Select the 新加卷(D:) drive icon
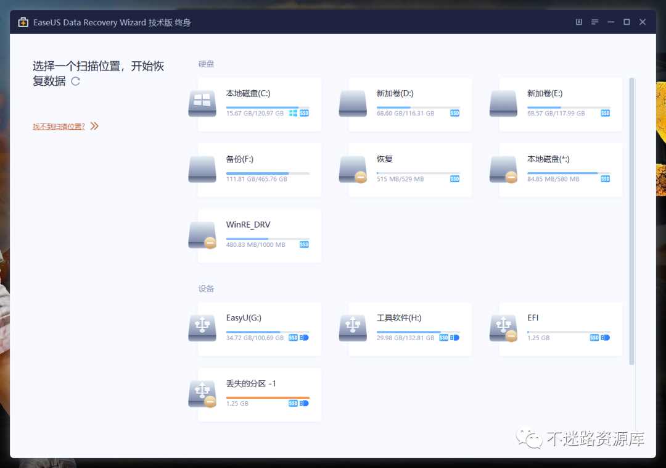Viewport: 666px width, 468px height. pyautogui.click(x=353, y=103)
